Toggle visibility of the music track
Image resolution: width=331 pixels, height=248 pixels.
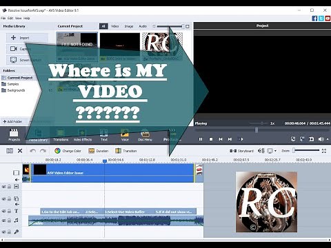click(x=3, y=220)
